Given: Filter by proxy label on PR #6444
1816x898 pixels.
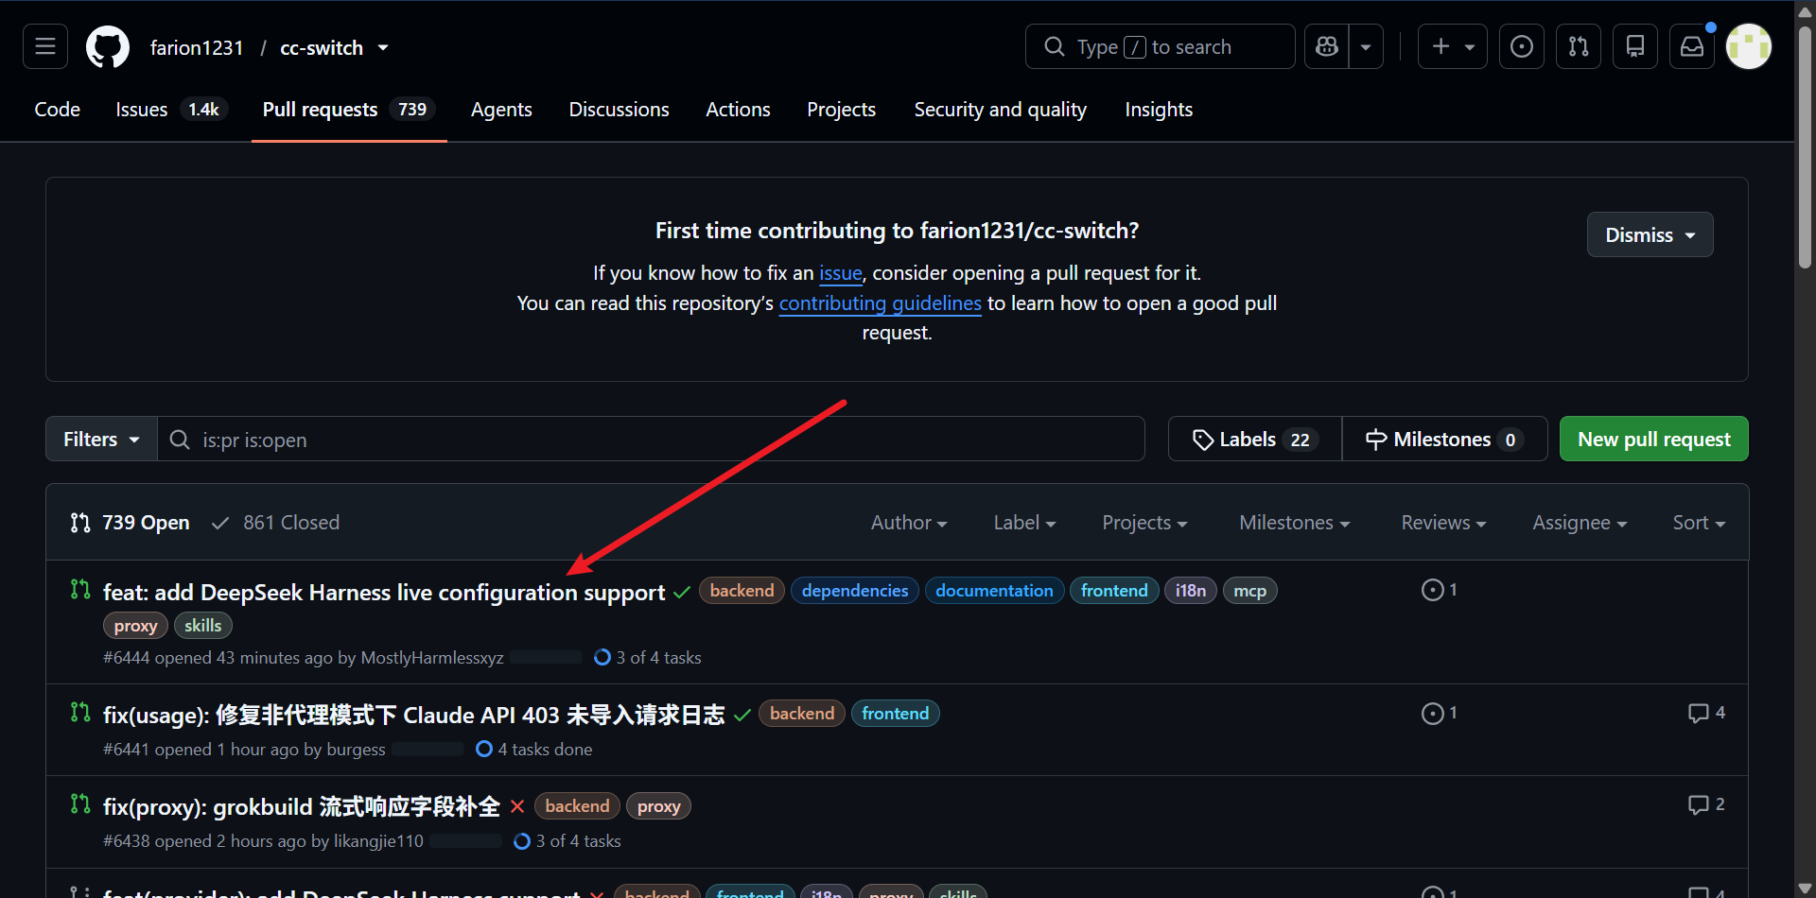Looking at the screenshot, I should (x=135, y=626).
